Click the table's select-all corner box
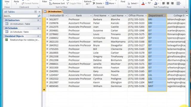The width and height of the screenshot is (191, 107). 44,15
